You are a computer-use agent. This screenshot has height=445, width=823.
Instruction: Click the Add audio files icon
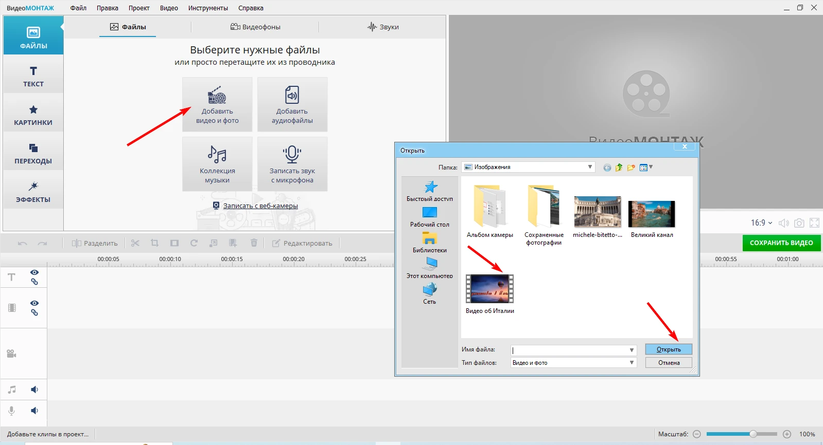coord(292,96)
